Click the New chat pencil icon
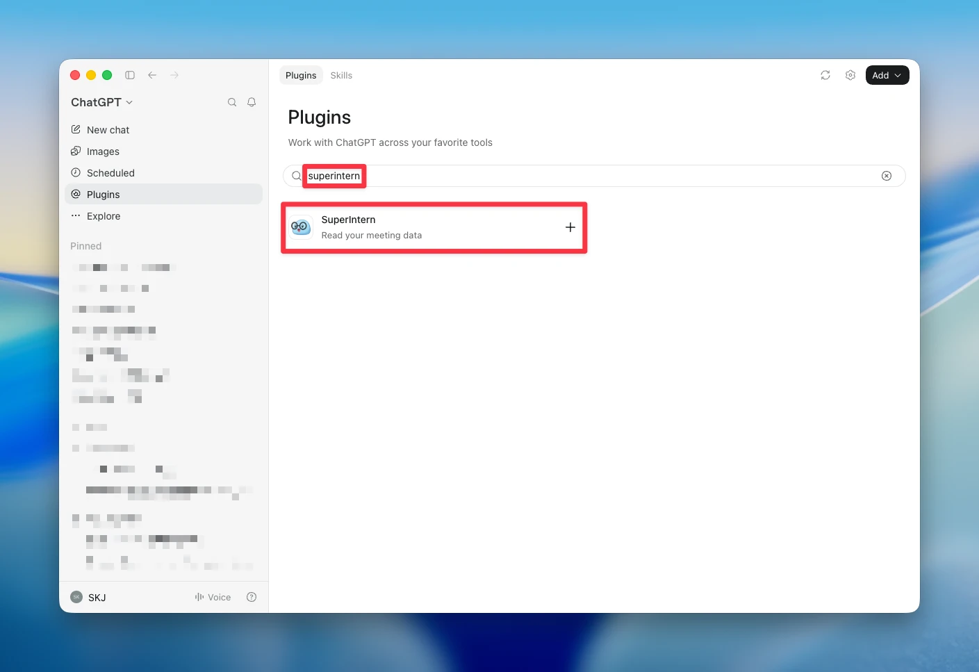 (x=76, y=129)
